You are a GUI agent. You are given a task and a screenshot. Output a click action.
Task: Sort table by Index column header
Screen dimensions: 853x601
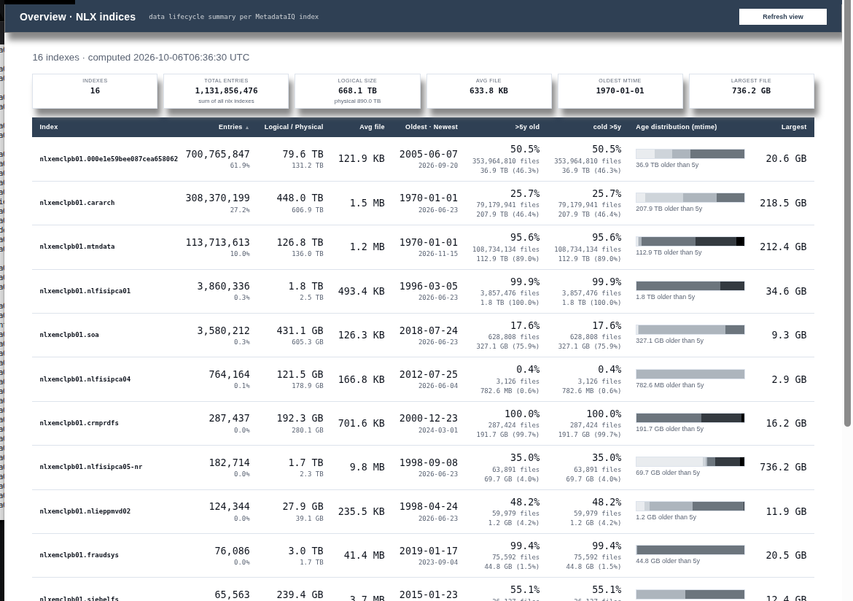[48, 127]
